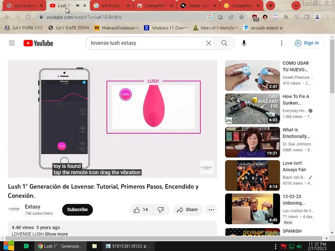This screenshot has height=251, width=335.
Task: Start voice search with the microphone
Action: point(244,43)
